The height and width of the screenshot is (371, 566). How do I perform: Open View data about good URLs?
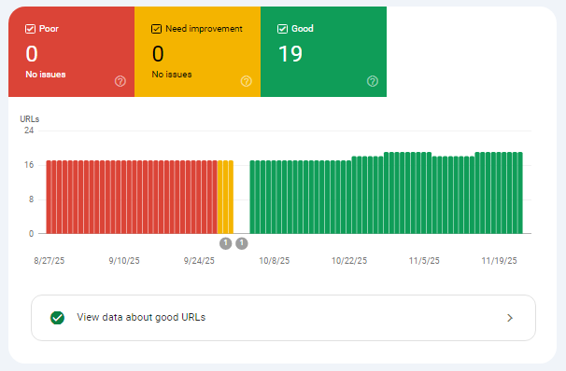(283, 318)
